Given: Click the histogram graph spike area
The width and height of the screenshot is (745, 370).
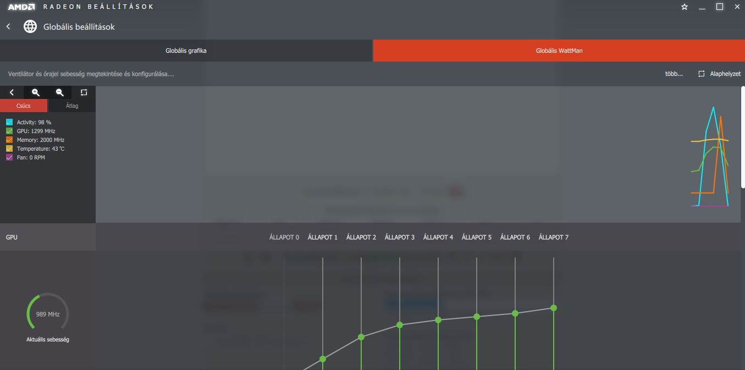Looking at the screenshot, I should pyautogui.click(x=710, y=157).
